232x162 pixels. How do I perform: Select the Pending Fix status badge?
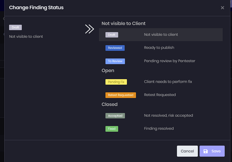click(x=116, y=82)
